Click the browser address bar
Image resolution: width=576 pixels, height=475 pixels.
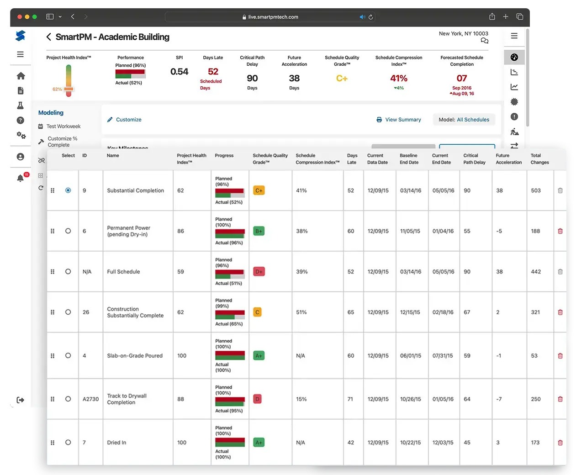coord(273,17)
